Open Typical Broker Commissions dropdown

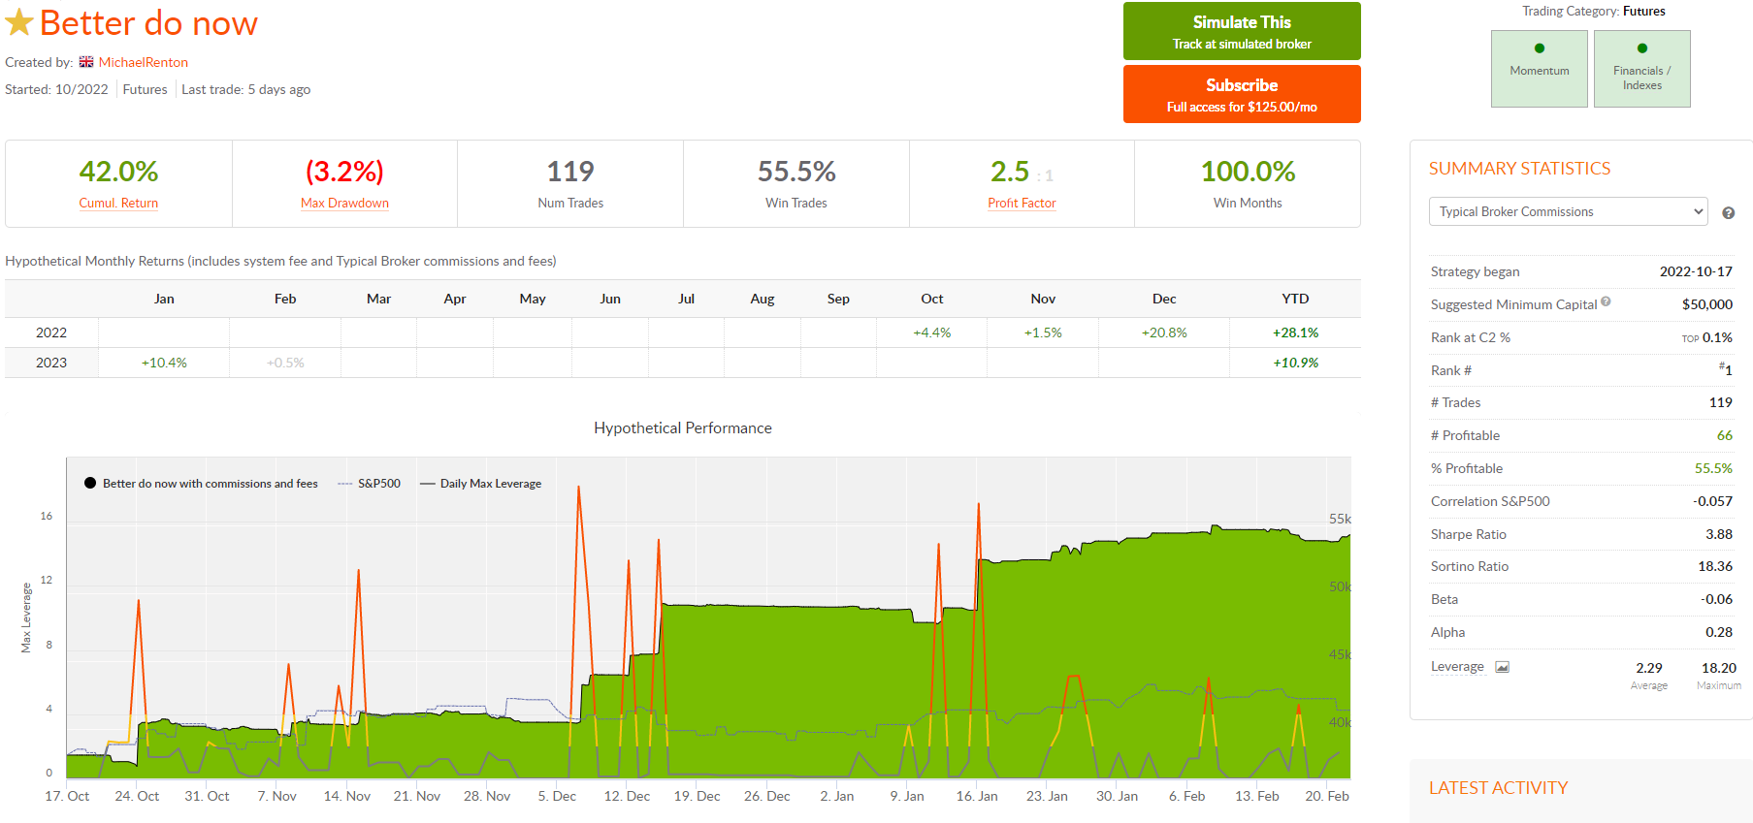tap(1567, 212)
